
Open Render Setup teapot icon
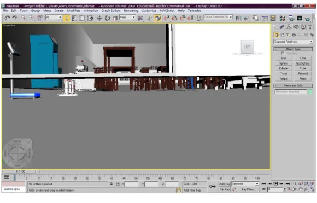[x=291, y=19]
